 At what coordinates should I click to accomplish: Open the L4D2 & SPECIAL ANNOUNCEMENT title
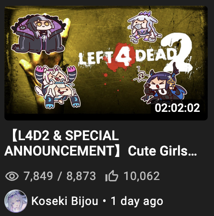point(62,143)
